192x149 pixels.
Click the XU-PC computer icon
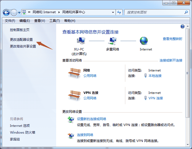(x=81, y=41)
